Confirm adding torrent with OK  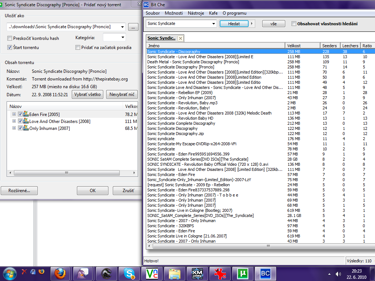click(93, 191)
